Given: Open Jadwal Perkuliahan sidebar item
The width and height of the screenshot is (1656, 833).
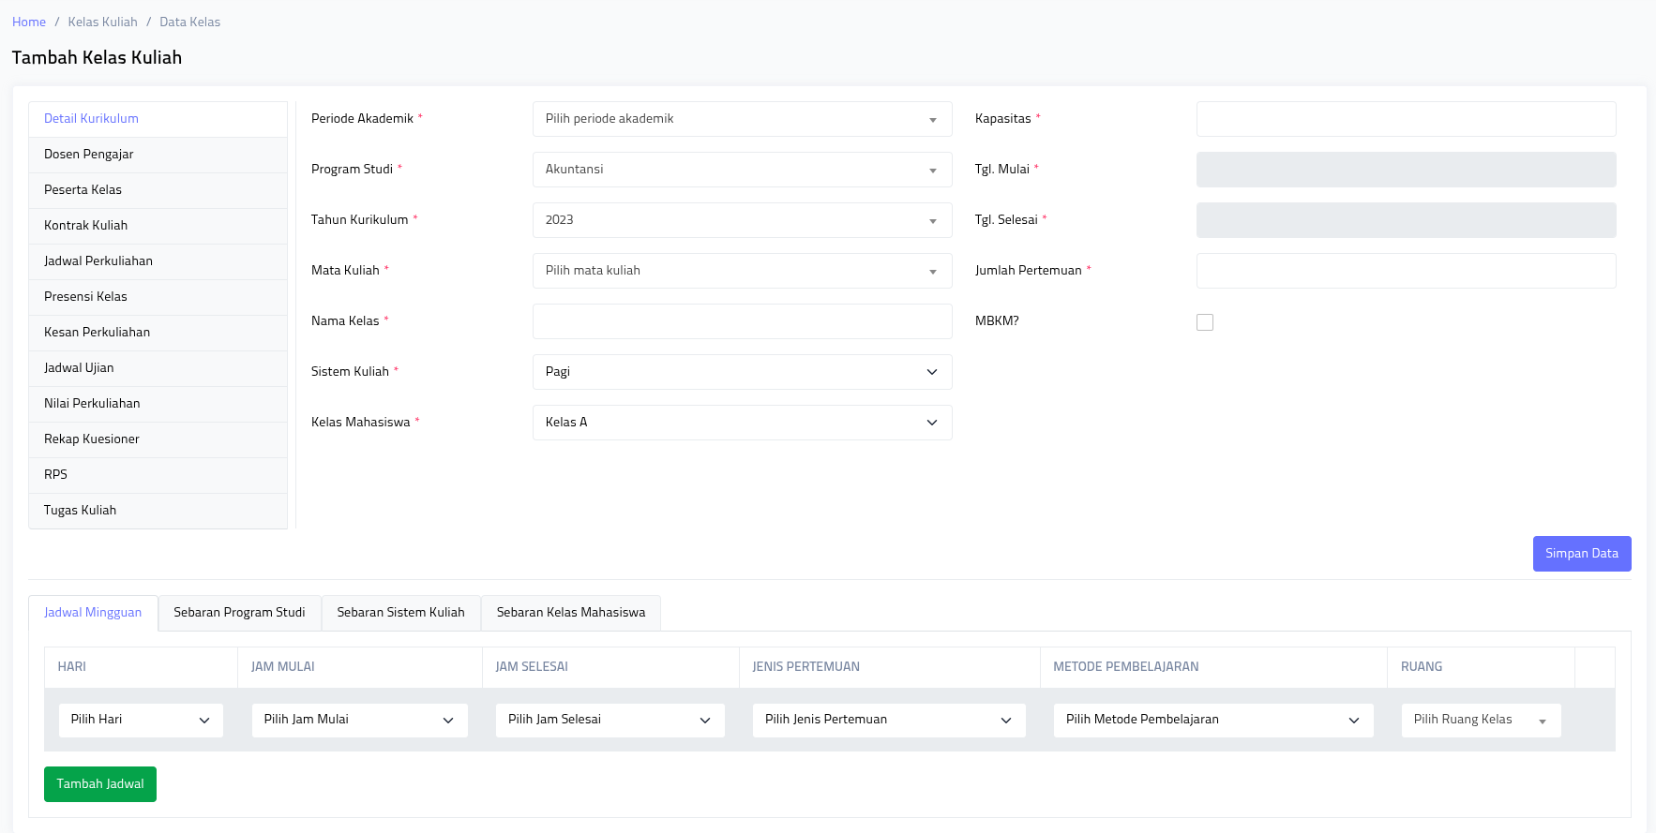Looking at the screenshot, I should coord(98,261).
